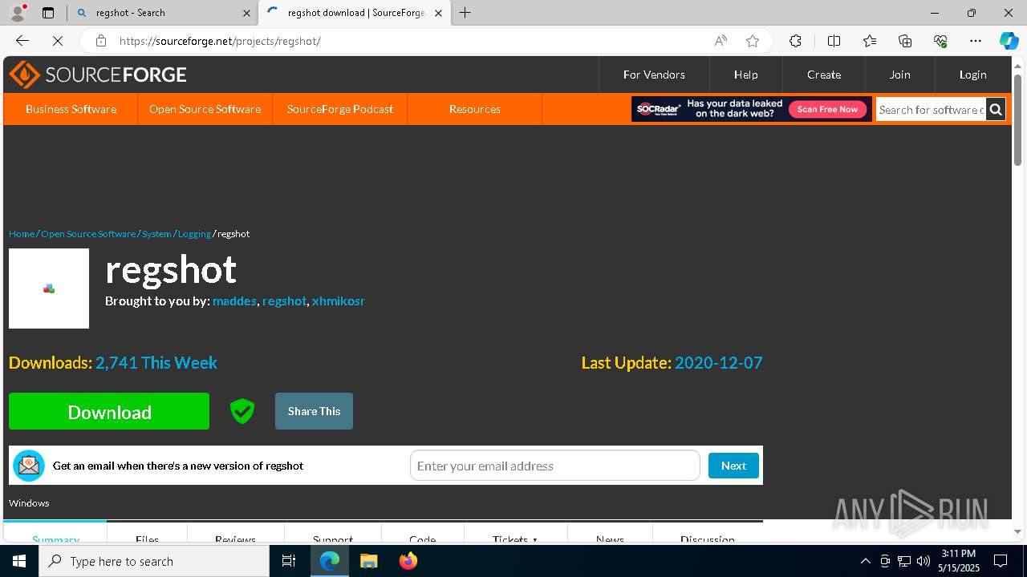Image resolution: width=1027 pixels, height=577 pixels.
Task: Go to the System breadcrumb
Action: point(156,234)
